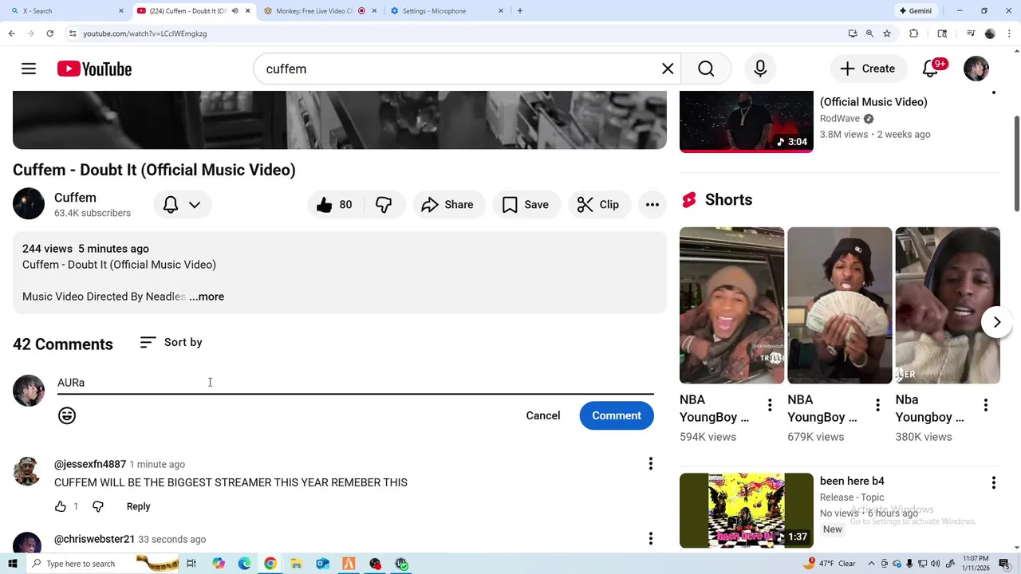This screenshot has width=1021, height=574.
Task: Play the 594K views NBA YoungBoy short
Action: tap(732, 305)
